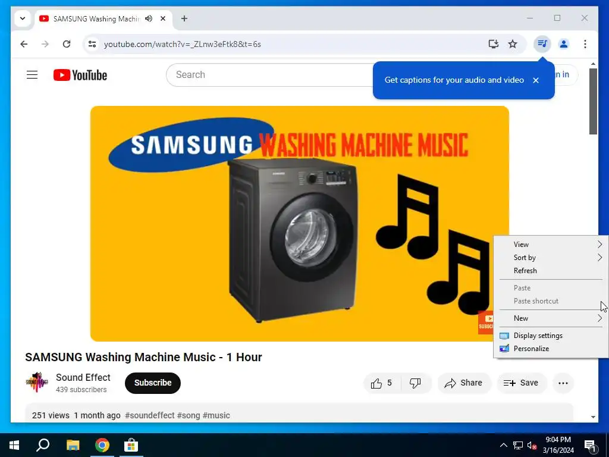Dislike the video with thumbs down
Viewport: 609px width, 457px height.
tap(416, 383)
